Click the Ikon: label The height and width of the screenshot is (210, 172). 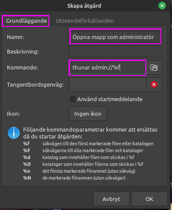point(13,114)
